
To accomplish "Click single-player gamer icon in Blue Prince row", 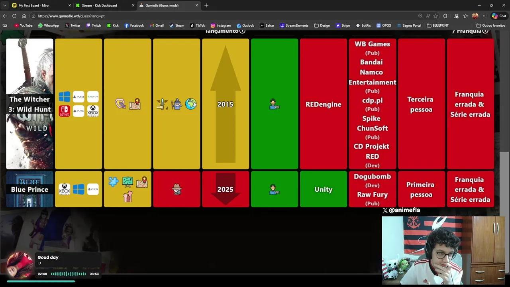I will point(274,189).
